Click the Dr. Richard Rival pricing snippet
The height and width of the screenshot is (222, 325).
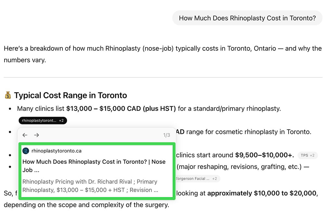[90, 186]
